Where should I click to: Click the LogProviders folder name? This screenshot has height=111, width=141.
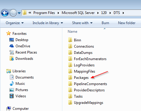pyautogui.click(x=84, y=65)
